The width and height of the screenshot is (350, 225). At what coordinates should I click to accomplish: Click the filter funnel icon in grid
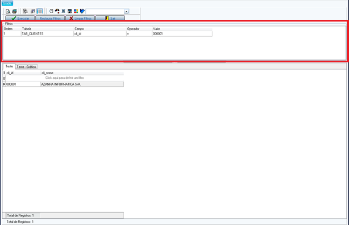(4, 78)
